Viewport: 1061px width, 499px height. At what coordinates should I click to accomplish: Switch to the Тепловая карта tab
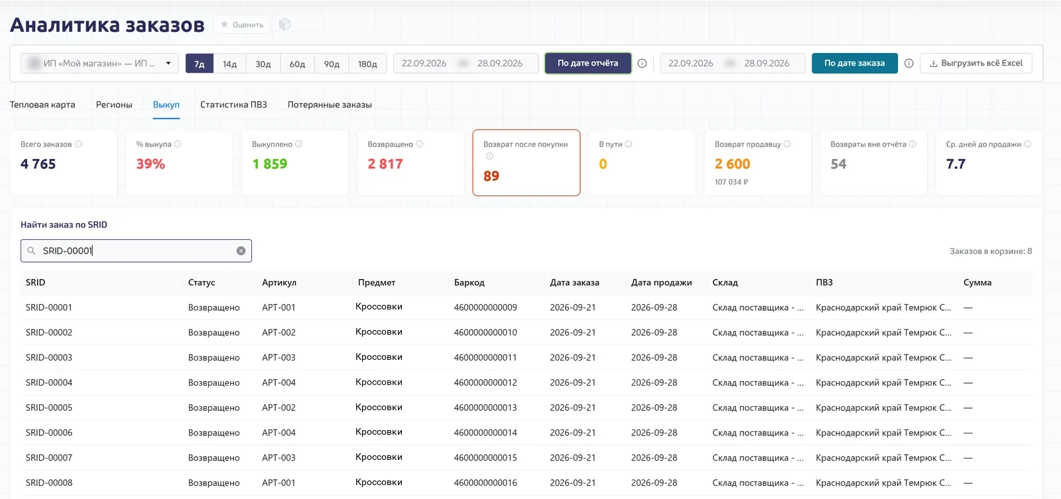pos(42,105)
